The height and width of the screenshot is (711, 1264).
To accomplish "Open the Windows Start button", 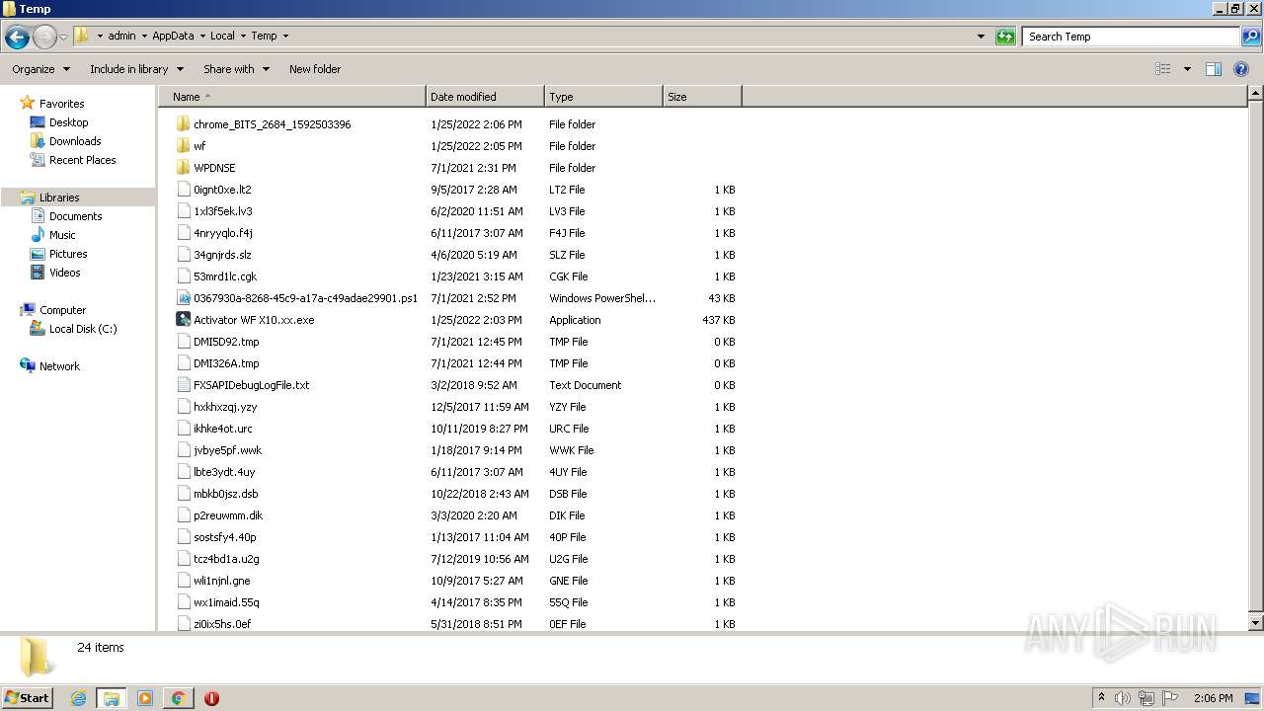I will pyautogui.click(x=27, y=697).
